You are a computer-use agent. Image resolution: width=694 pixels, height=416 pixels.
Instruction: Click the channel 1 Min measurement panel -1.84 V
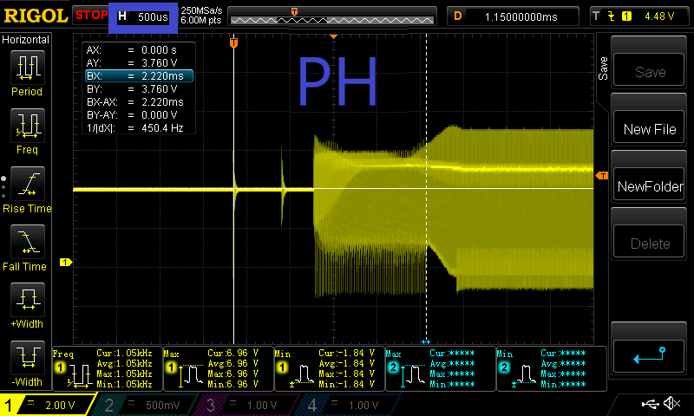330,368
